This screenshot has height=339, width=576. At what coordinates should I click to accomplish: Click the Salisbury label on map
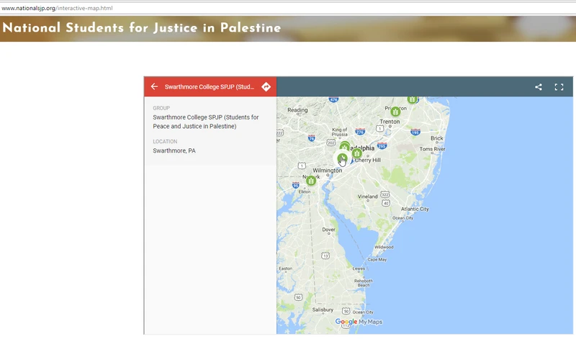[x=323, y=309]
